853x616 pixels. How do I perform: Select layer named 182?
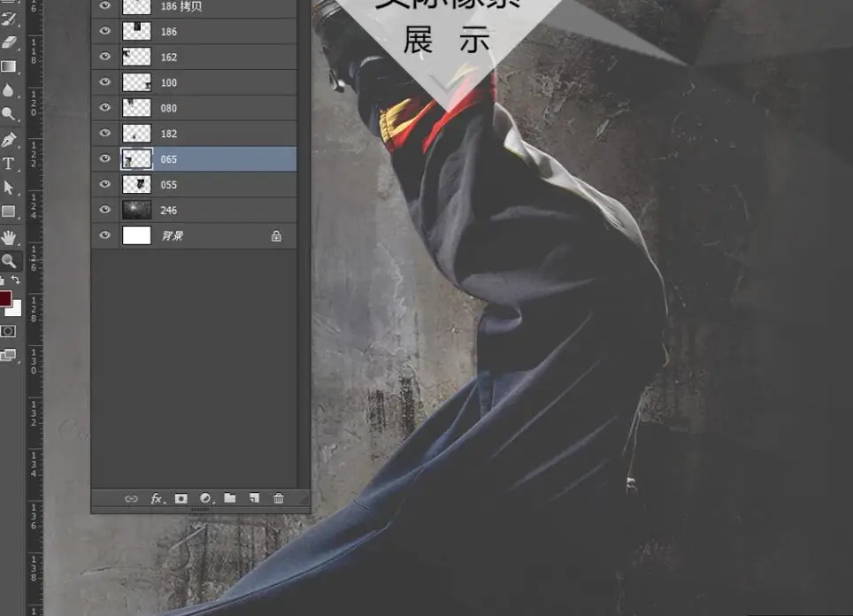tap(169, 134)
